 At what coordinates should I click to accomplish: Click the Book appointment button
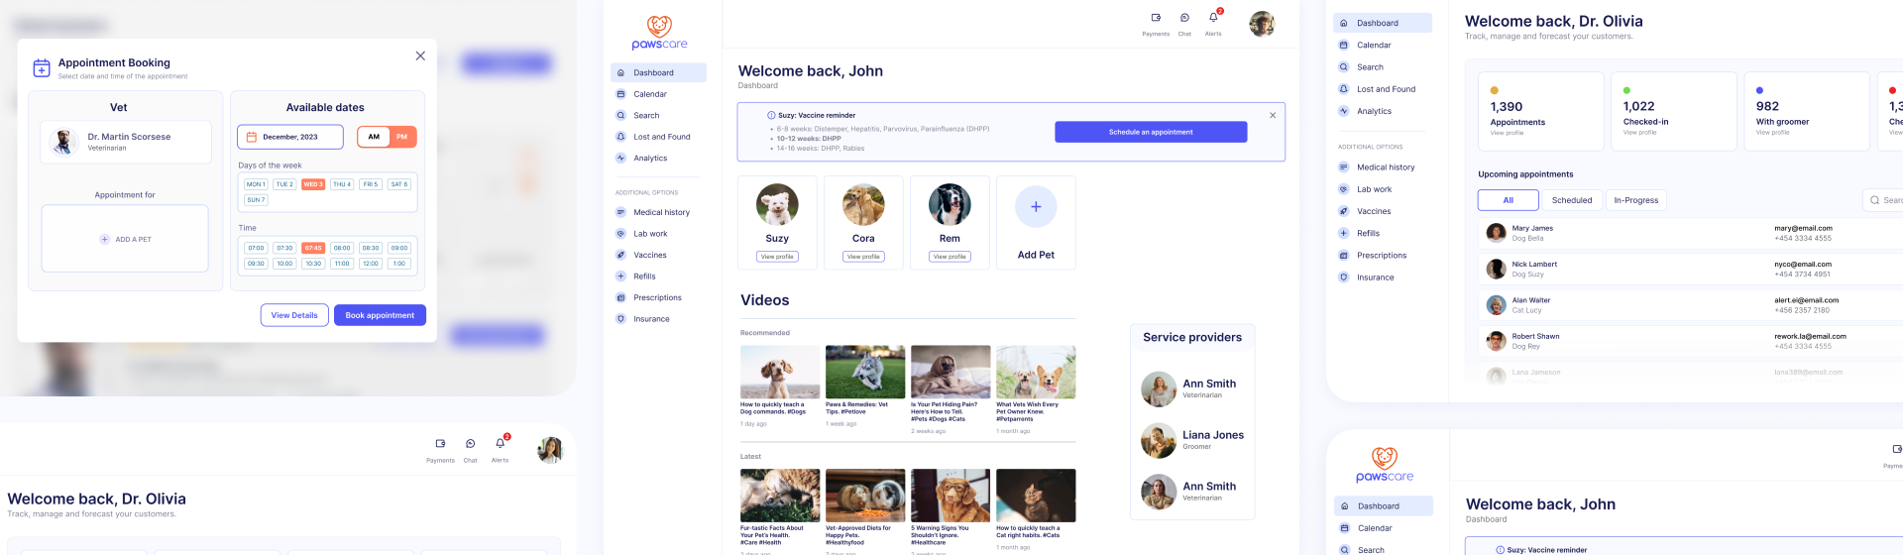[380, 315]
